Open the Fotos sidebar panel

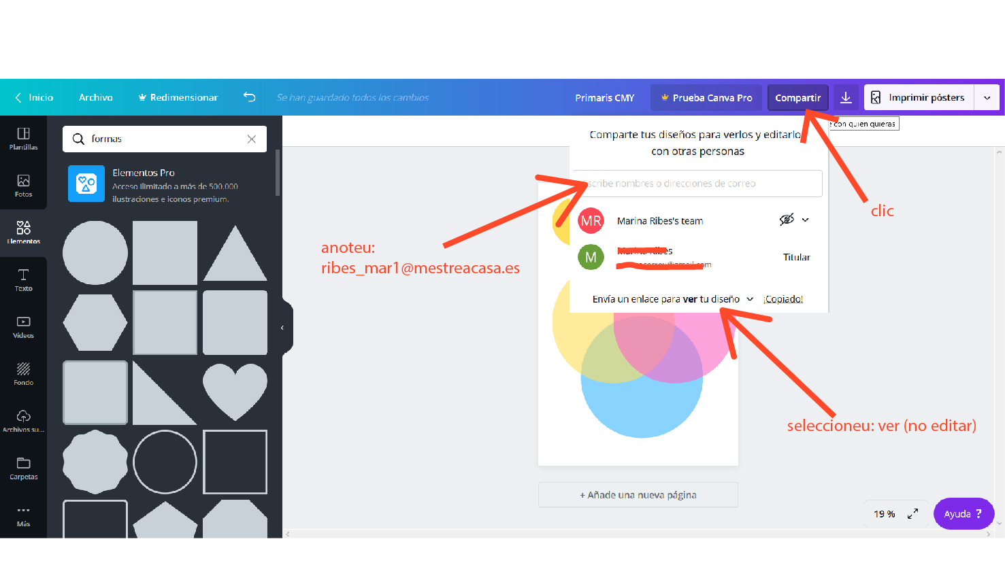click(x=23, y=185)
